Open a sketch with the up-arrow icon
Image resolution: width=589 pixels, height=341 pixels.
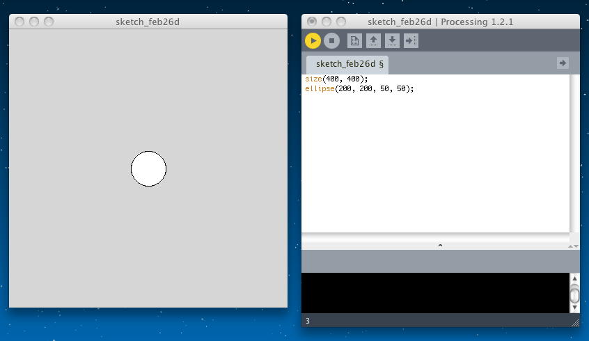(x=373, y=40)
